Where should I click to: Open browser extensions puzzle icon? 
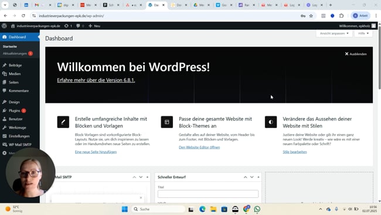(341, 16)
